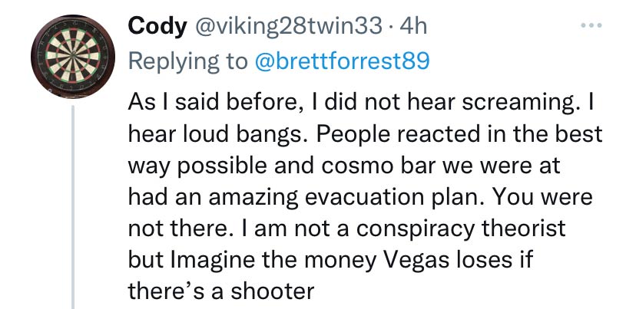This screenshot has width=636, height=309.
Task: Click the "Replying to" label
Action: click(187, 61)
